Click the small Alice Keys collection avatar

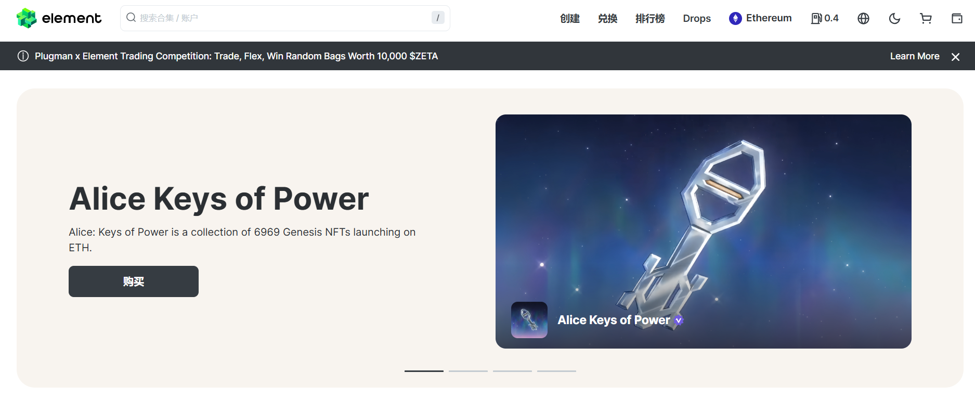point(529,320)
